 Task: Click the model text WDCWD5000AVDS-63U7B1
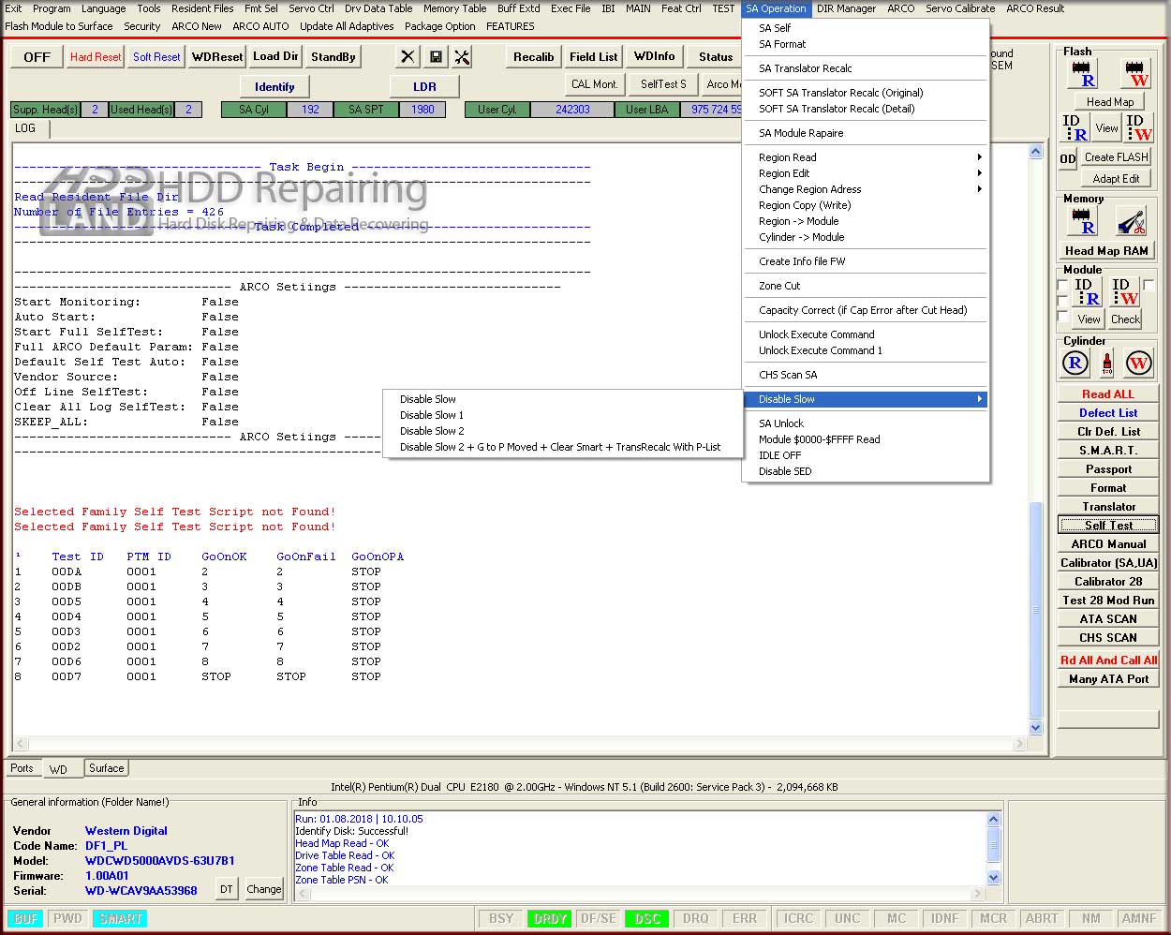160,861
